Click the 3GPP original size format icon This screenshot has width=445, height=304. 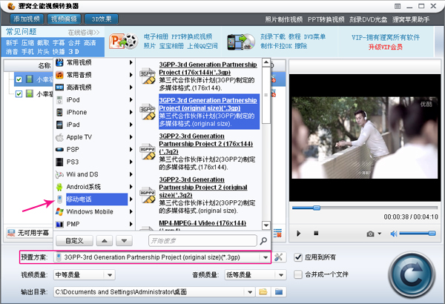(x=148, y=111)
